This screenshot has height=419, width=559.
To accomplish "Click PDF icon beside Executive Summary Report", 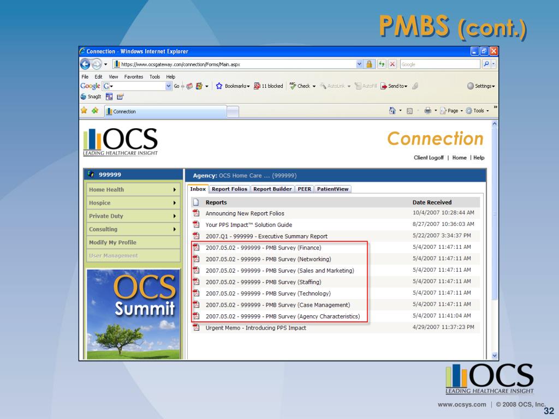I will 196,236.
